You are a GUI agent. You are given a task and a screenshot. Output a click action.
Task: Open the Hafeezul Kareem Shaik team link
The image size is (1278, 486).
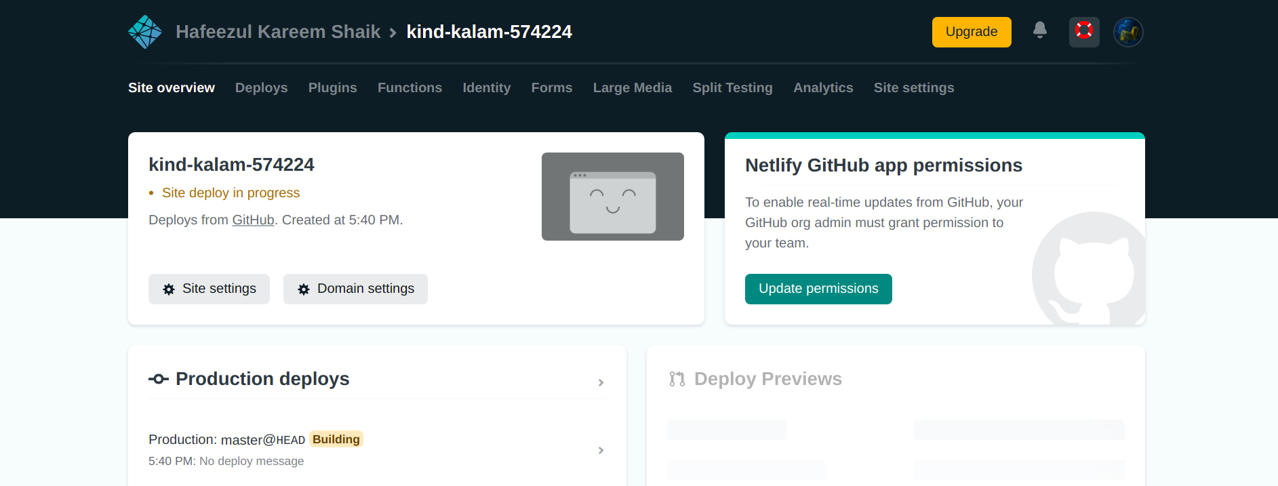pyautogui.click(x=278, y=32)
